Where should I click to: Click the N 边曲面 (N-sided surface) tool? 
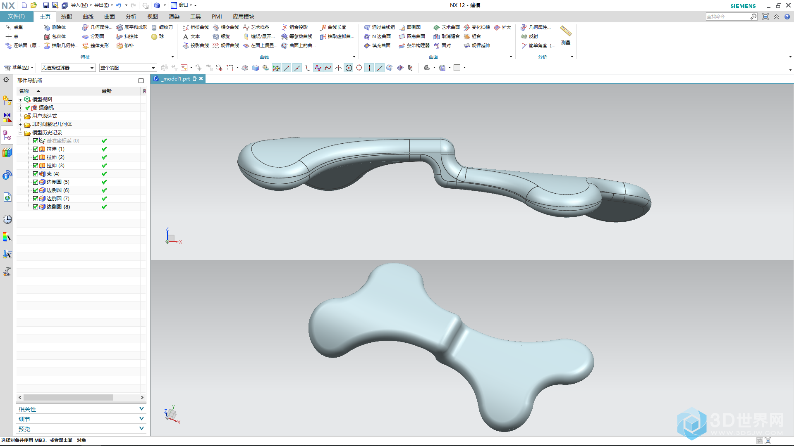377,36
